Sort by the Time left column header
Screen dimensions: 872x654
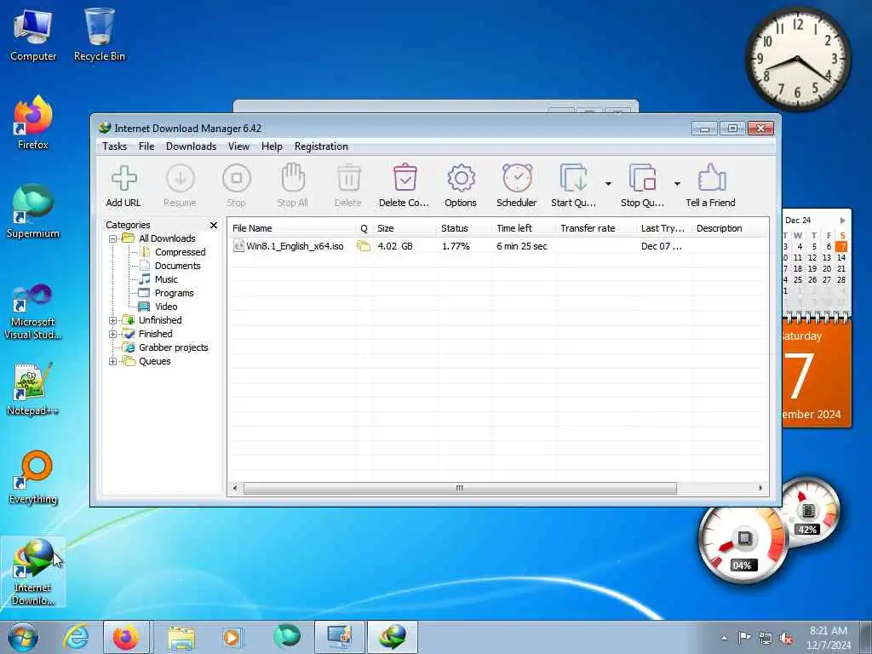coord(524,228)
